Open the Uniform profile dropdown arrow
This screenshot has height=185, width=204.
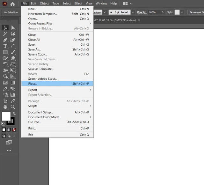pyautogui.click(x=105, y=12)
